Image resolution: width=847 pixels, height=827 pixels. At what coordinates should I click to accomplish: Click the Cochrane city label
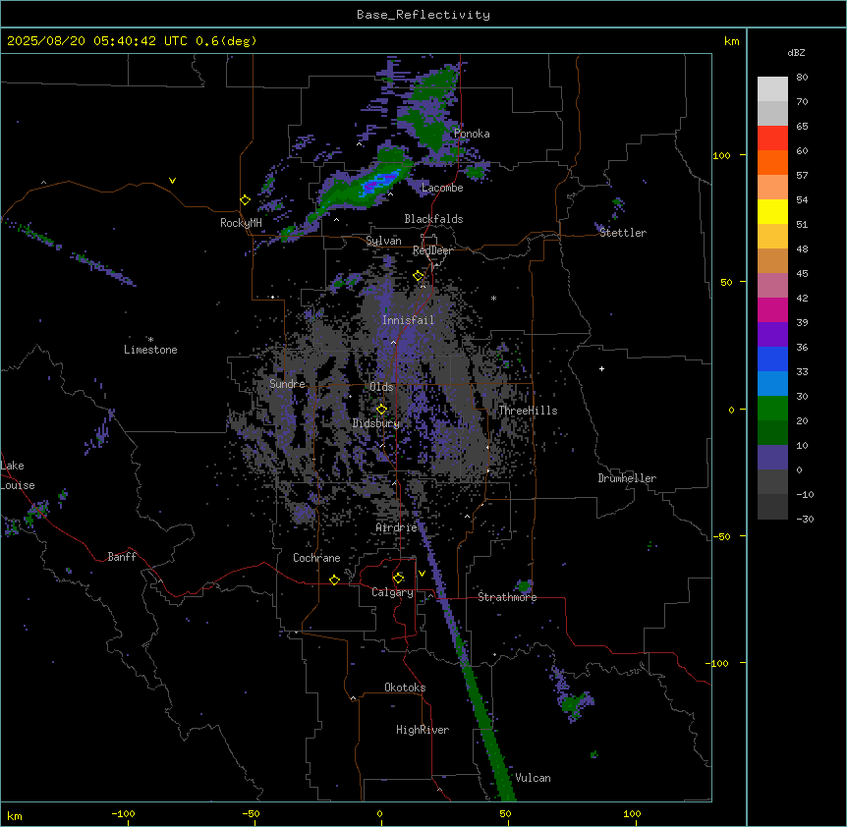pyautogui.click(x=316, y=558)
